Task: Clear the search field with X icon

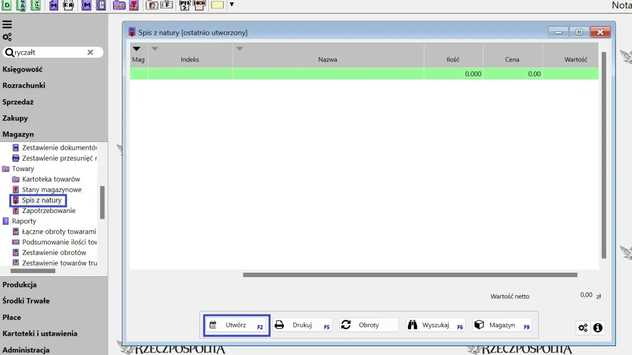Action: [90, 52]
